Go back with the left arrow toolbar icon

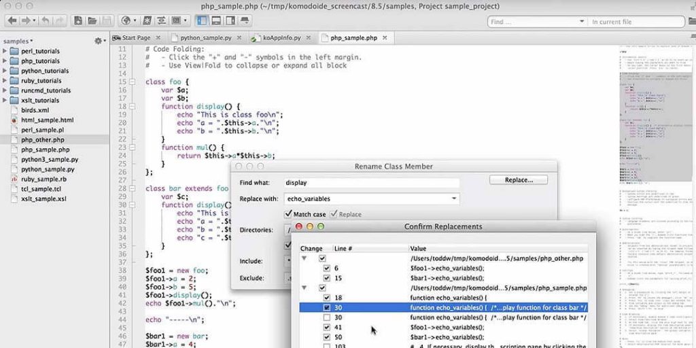click(12, 20)
